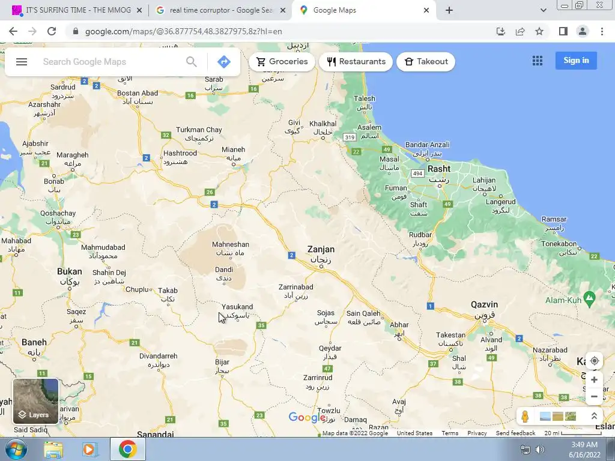This screenshot has height=461, width=615.
Task: Open the Google apps grid
Action: point(538,61)
